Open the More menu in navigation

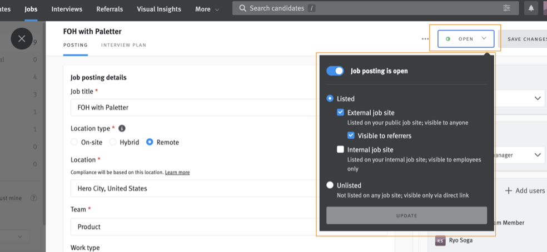click(207, 9)
